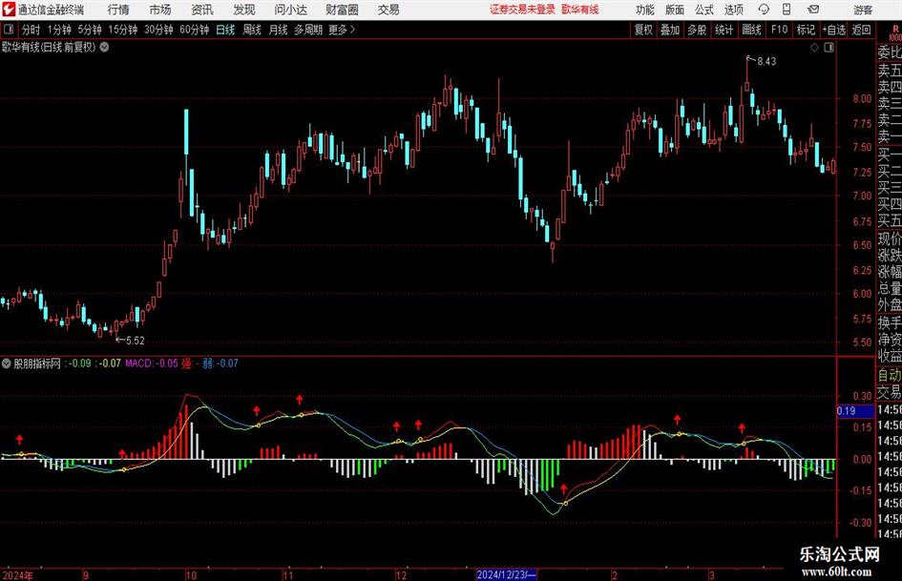Click the MACD:-0.05 indicator value
902x581 pixels.
coord(152,363)
